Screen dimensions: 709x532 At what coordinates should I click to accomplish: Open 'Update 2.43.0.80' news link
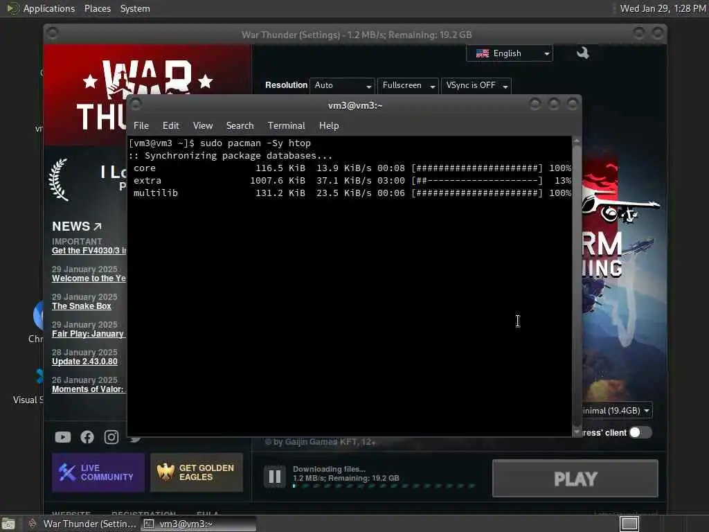click(84, 362)
